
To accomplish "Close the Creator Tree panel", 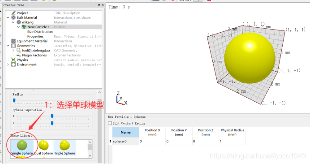I will click(103, 5).
